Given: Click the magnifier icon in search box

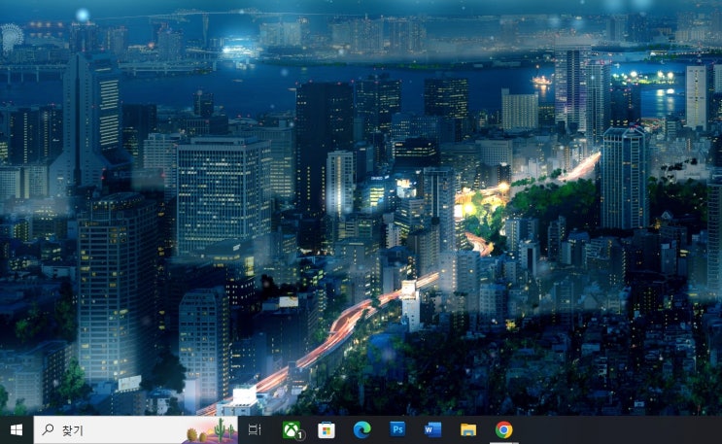Looking at the screenshot, I should point(48,429).
